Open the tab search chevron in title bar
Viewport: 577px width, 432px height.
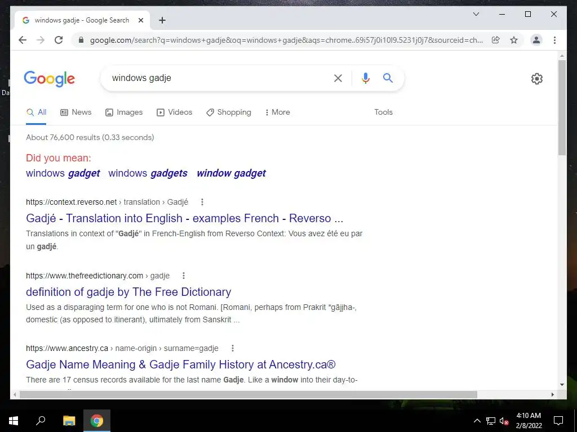(x=476, y=14)
